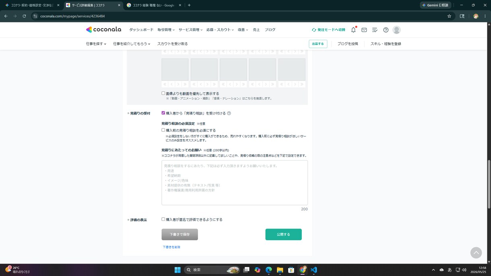
Task: Open the ブログを投稿 link
Action: 348,43
